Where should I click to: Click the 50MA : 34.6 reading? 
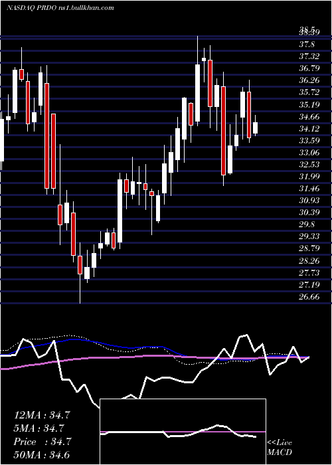coord(42,454)
